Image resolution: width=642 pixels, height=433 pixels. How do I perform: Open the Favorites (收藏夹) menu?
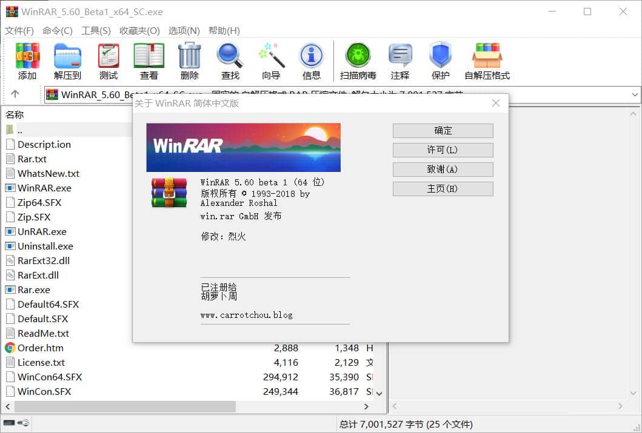(139, 31)
